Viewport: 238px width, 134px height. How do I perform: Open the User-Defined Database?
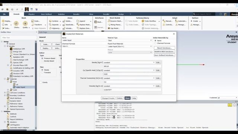coord(164,55)
